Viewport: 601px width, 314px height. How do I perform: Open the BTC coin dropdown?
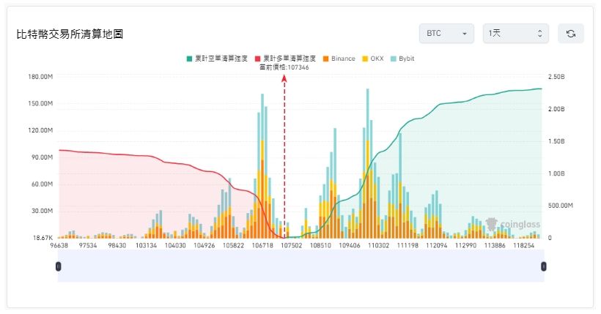446,34
